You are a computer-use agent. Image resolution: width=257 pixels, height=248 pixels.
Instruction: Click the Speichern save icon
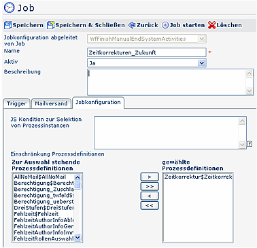tap(8, 25)
